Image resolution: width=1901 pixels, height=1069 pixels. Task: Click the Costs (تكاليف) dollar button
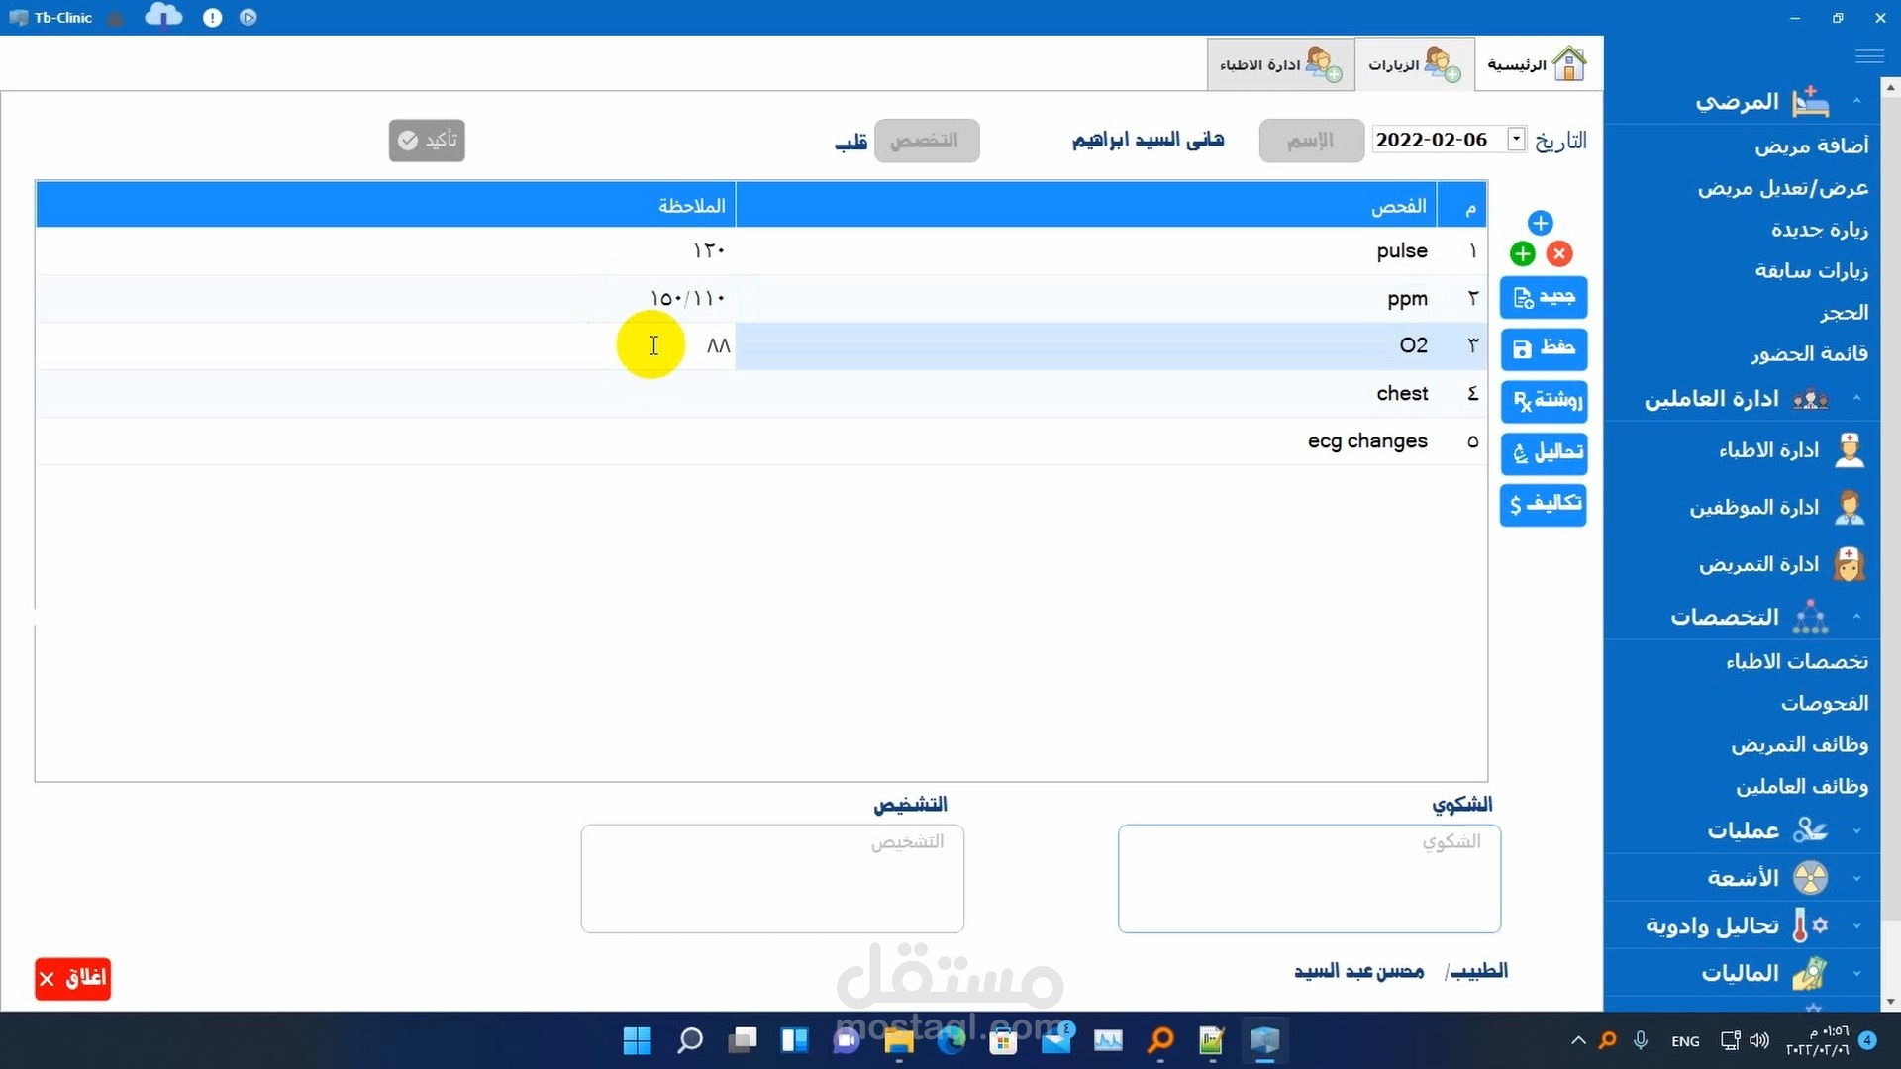(x=1543, y=504)
